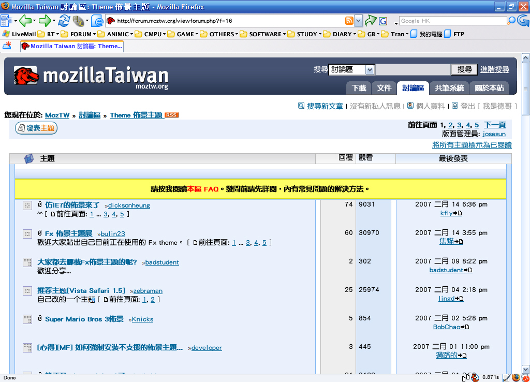Viewport: 530px width, 382px height.
Task: Reload the page with the refresh icon
Action: tap(64, 21)
